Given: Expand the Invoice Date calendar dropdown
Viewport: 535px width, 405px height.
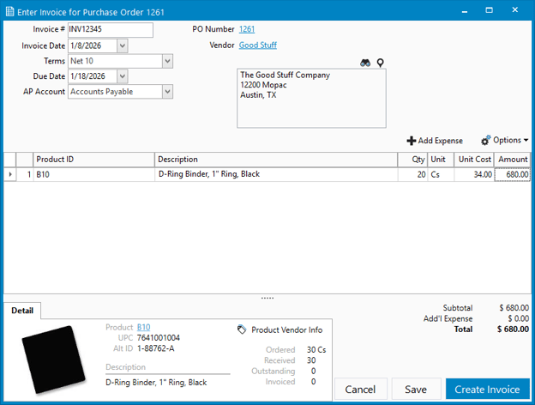Looking at the screenshot, I should click(x=122, y=45).
